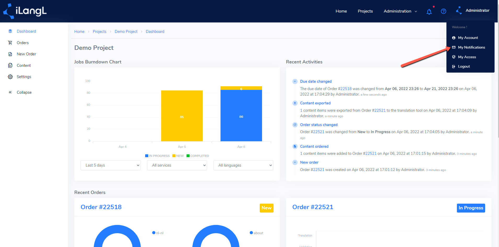This screenshot has width=499, height=247.
Task: Click the Due date changed activity title
Action: tap(316, 81)
